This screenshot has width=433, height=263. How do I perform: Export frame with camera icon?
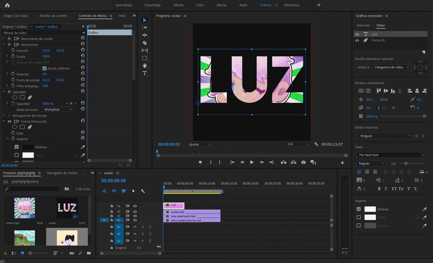click(x=303, y=162)
